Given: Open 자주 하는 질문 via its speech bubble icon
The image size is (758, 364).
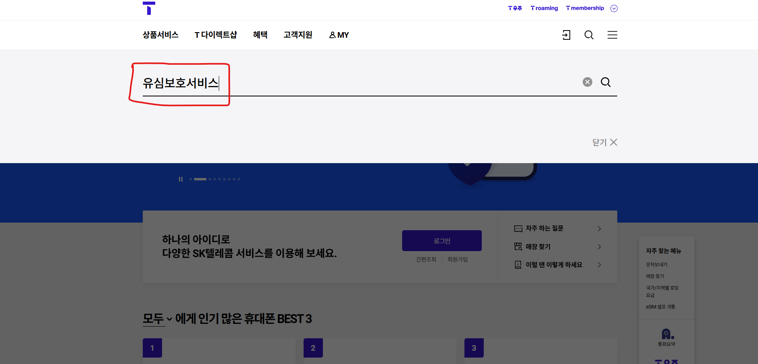Looking at the screenshot, I should coord(518,228).
